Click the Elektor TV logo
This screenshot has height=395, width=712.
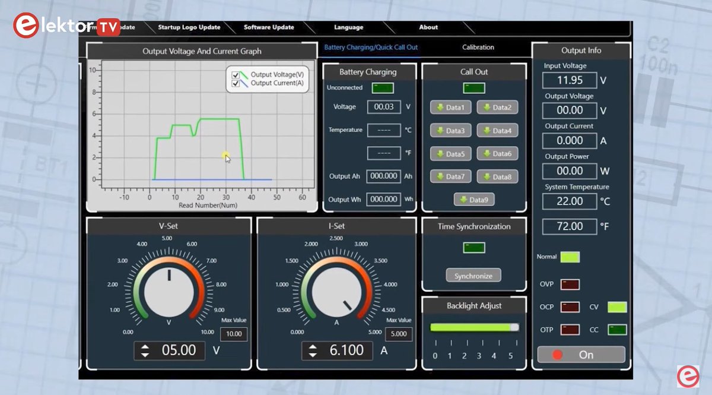point(66,26)
